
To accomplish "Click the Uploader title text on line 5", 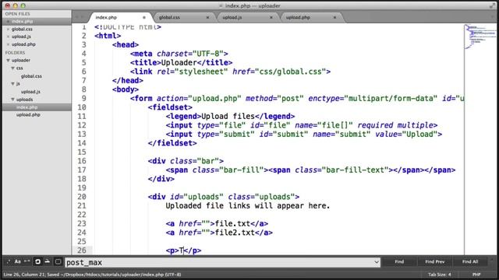I will 179,62.
